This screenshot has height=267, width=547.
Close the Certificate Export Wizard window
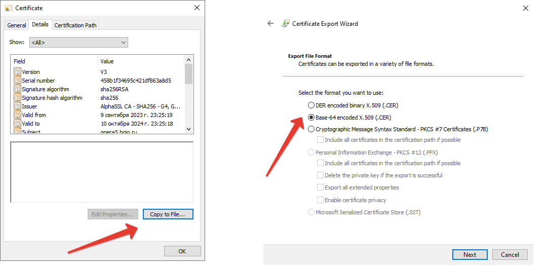[x=526, y=8]
